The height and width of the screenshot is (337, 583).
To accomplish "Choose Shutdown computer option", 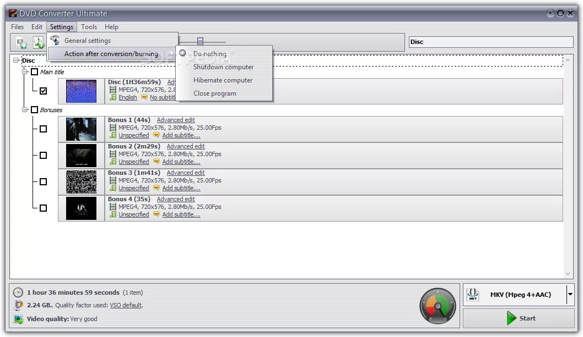I will click(x=224, y=67).
